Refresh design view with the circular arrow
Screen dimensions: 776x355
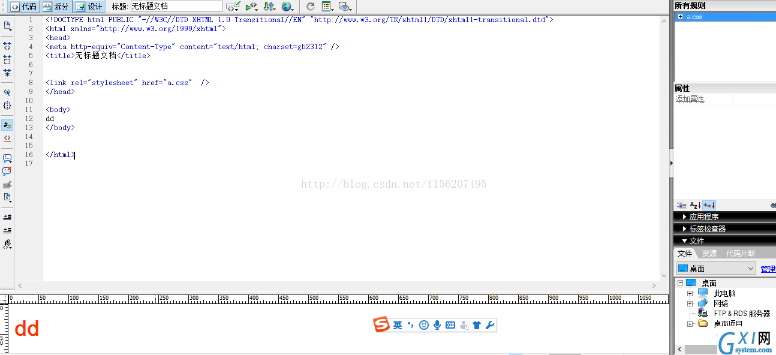(310, 7)
